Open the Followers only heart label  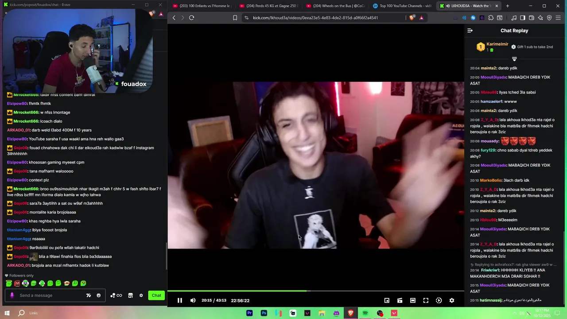point(19,276)
